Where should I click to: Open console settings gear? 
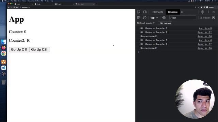214,18
